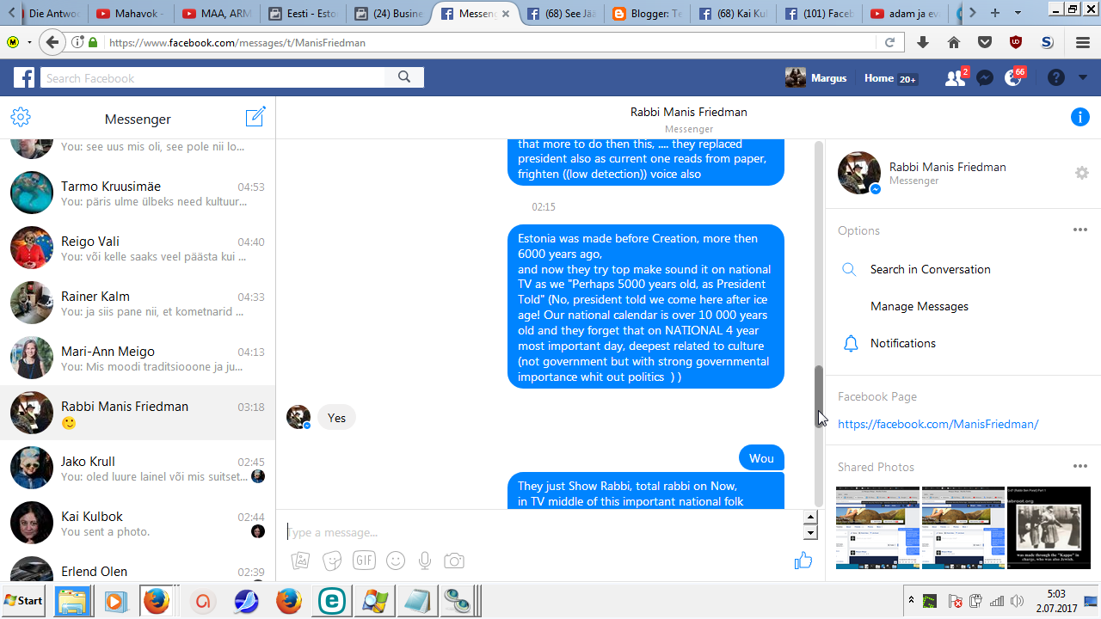The image size is (1101, 619).
Task: Open the emoji picker
Action: coord(396,561)
